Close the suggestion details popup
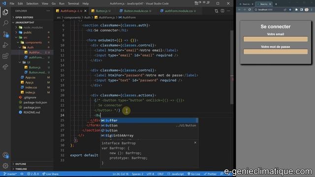The width and height of the screenshot is (315, 177). pyautogui.click(x=195, y=143)
